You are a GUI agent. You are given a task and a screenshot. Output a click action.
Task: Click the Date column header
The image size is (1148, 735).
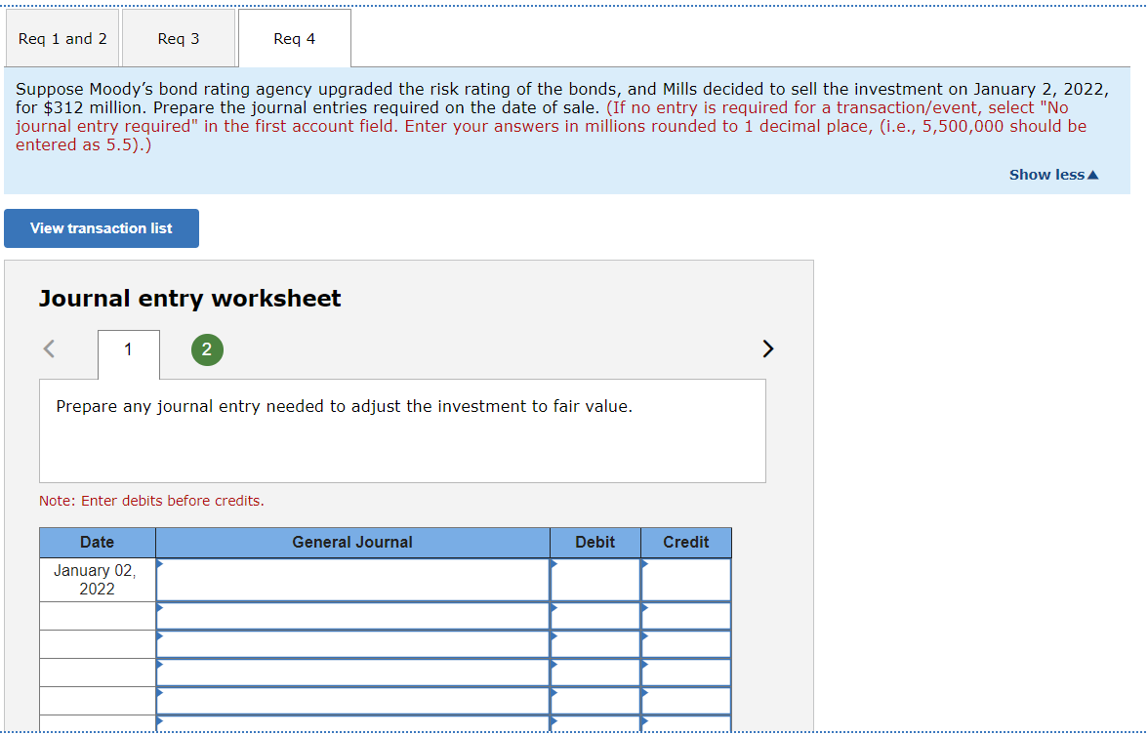[98, 543]
